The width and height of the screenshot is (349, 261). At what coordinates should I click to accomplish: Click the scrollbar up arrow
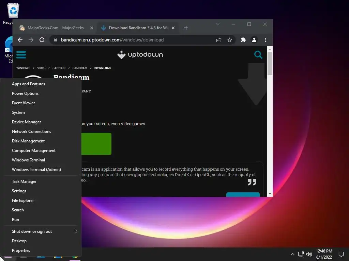point(270,49)
